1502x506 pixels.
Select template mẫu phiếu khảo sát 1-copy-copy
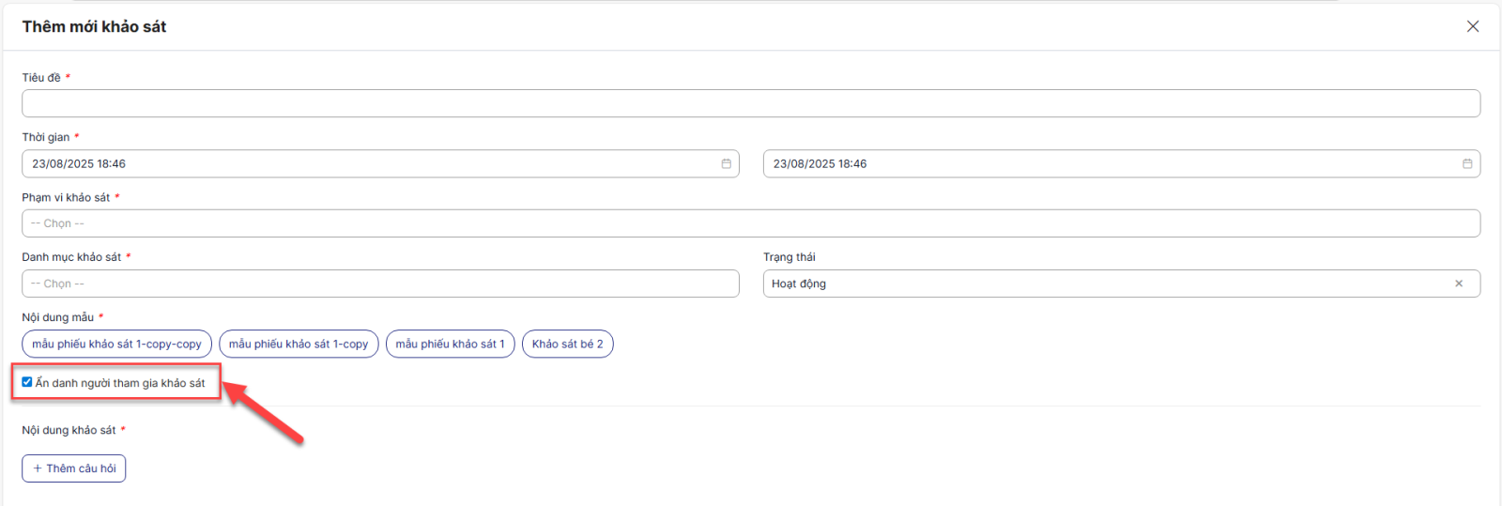point(116,345)
